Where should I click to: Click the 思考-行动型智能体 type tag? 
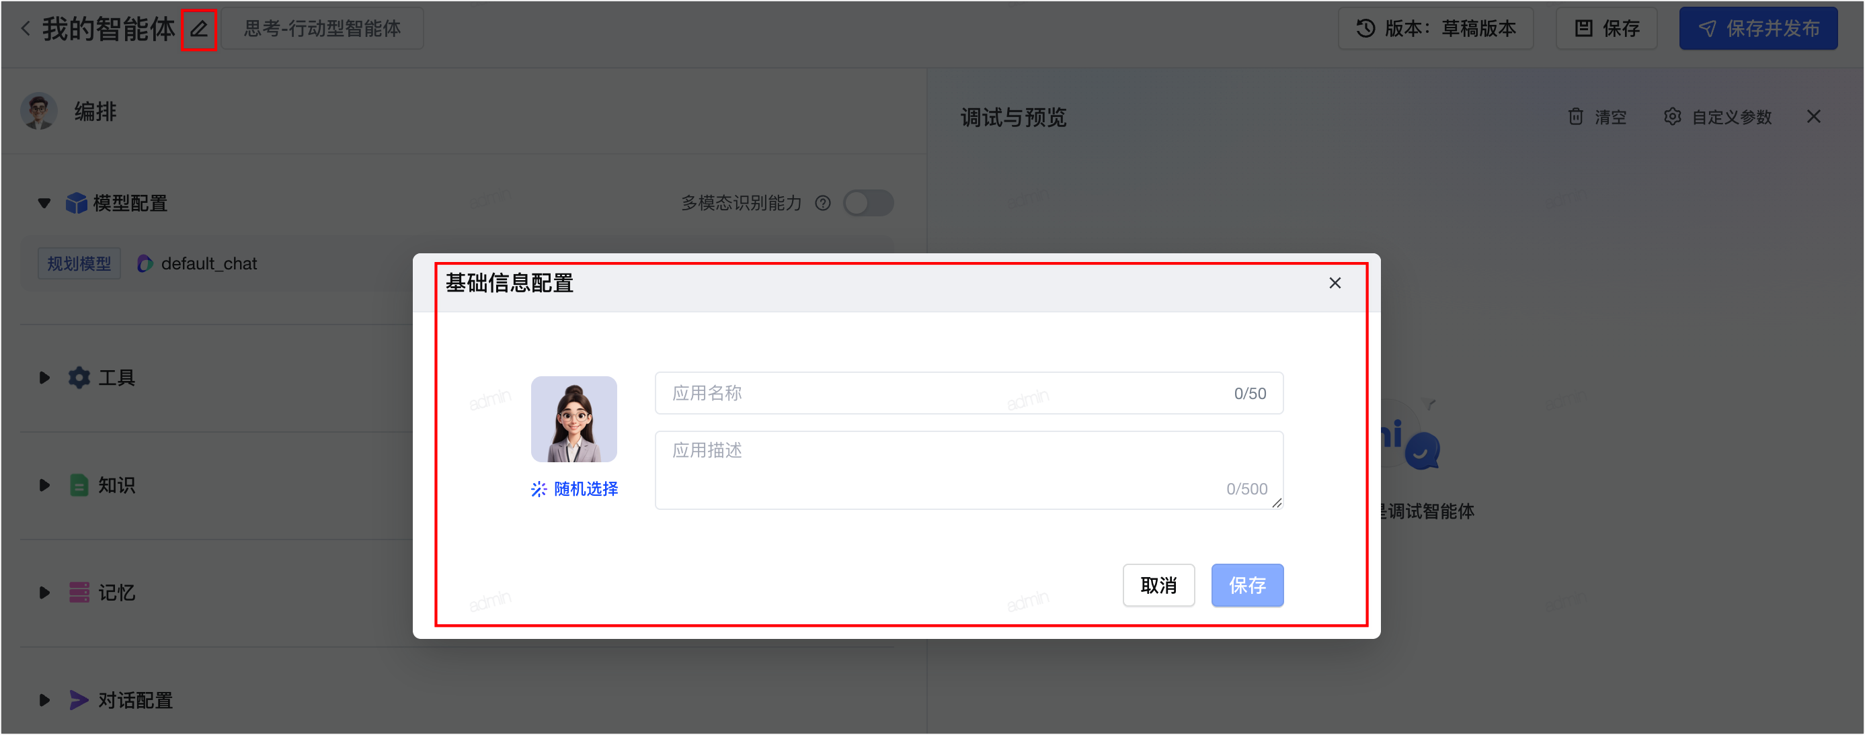(x=322, y=28)
